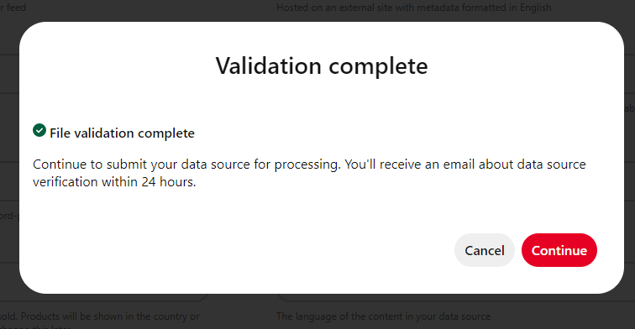This screenshot has width=635, height=329.
Task: Cancel the validation complete dialog
Action: click(x=485, y=250)
